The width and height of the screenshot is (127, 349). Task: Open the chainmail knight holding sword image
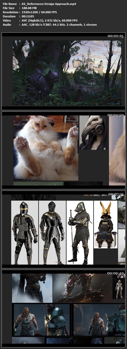80,232
